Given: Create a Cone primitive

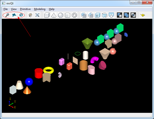Looking at the screenshot, I should [x=54, y=15].
